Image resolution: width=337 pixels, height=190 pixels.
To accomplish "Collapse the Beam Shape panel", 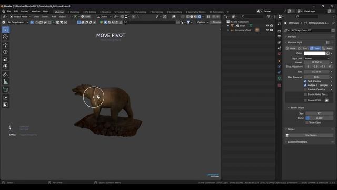I will click(297, 108).
